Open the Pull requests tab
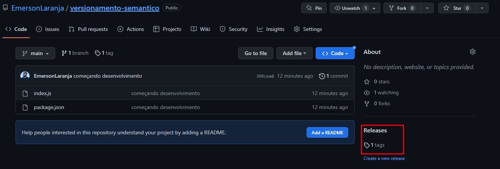This screenshot has width=500, height=169. [x=88, y=29]
